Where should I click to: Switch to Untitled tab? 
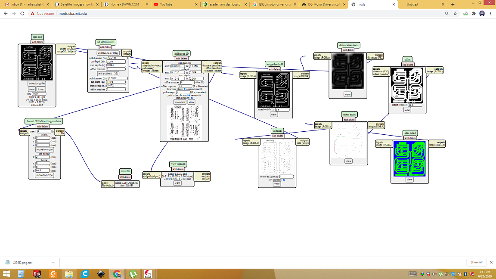coord(422,4)
